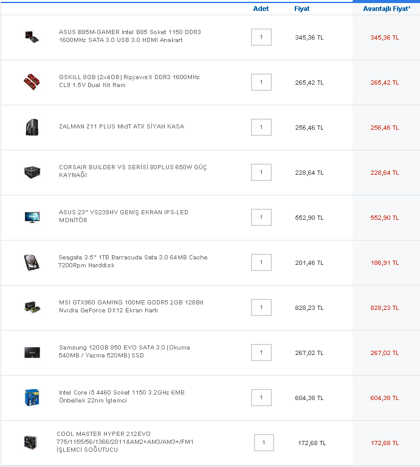This screenshot has width=420, height=467.
Task: Click the quantity box for the Corsair power supply
Action: [x=261, y=172]
